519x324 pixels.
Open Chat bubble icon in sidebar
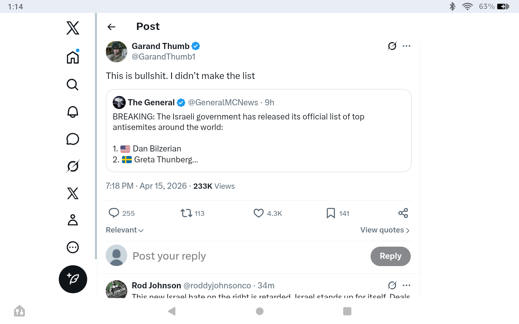pos(73,139)
